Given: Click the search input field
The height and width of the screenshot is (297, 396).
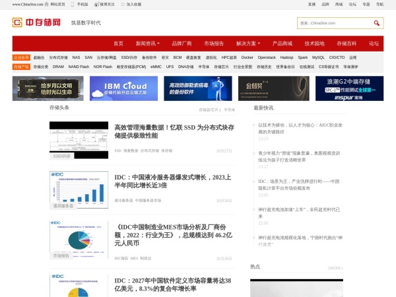Looking at the screenshot, I should pyautogui.click(x=333, y=23).
